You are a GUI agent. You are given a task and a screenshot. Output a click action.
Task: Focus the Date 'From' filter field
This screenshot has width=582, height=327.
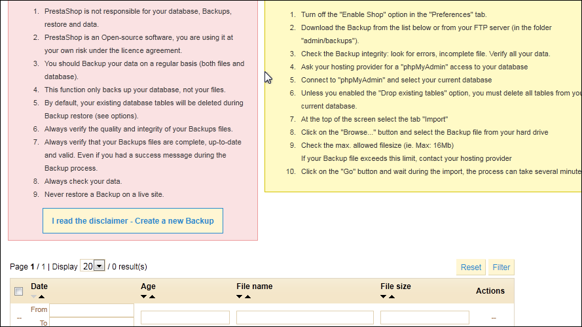coord(92,310)
